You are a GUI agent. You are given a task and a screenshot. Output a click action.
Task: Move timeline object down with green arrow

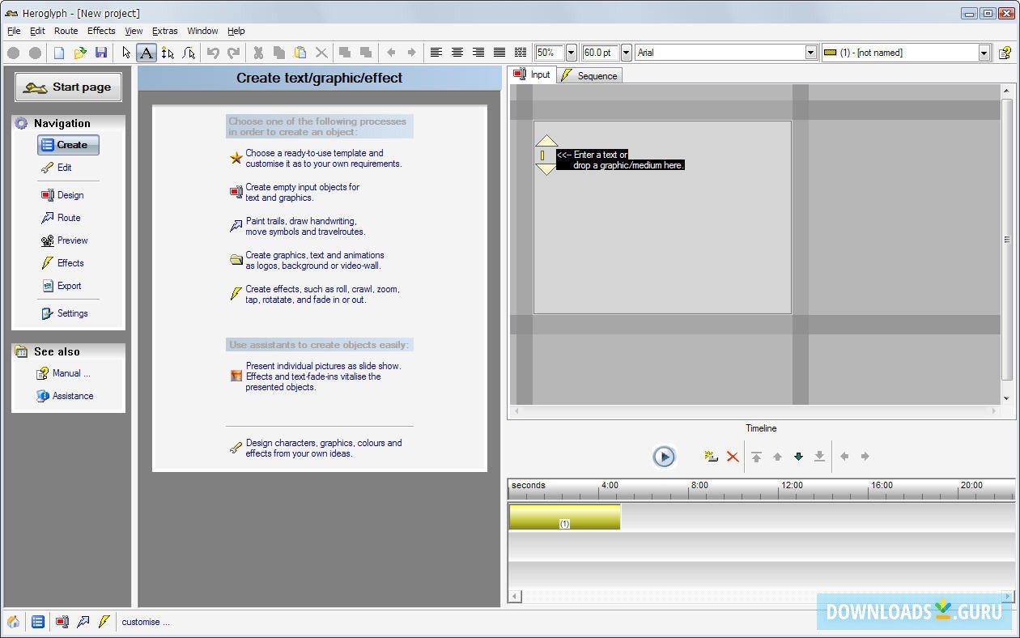798,457
